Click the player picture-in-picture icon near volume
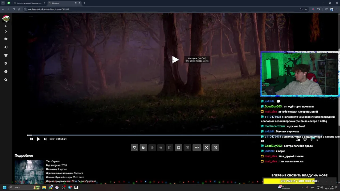The width and height of the screenshot is (340, 191). click(298, 139)
